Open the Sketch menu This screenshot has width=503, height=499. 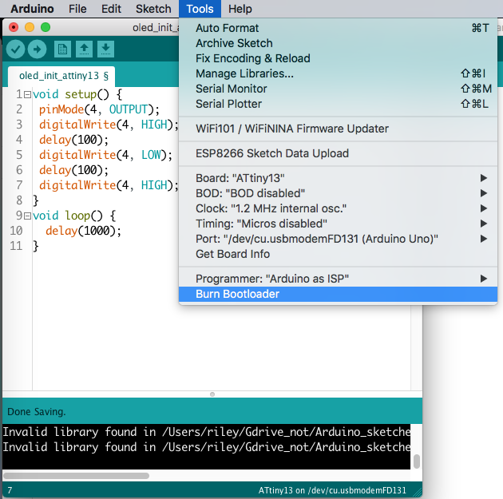click(x=153, y=9)
